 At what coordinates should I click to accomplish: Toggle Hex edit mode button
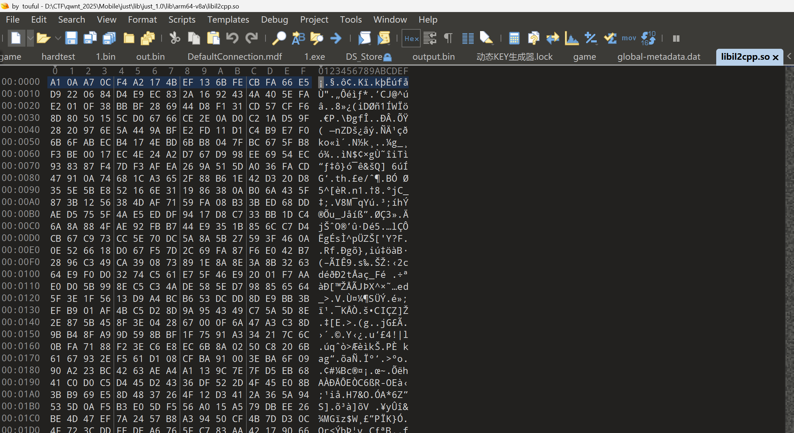tap(411, 38)
